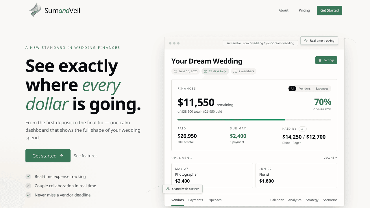
Task: Click the activity pulse icon in Real-time tracking
Action: tap(306, 41)
